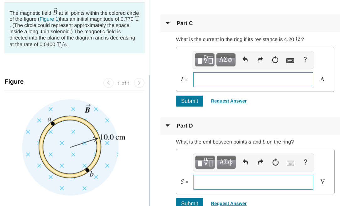The image size is (340, 206).
Task: Click inside the current I input field
Action: coord(253,80)
